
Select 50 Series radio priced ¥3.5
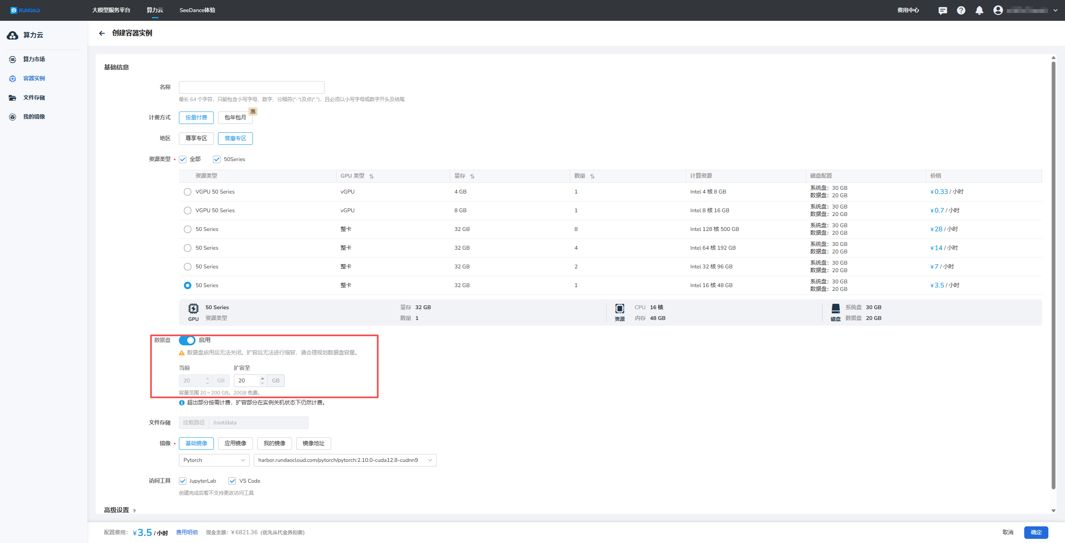pos(188,285)
